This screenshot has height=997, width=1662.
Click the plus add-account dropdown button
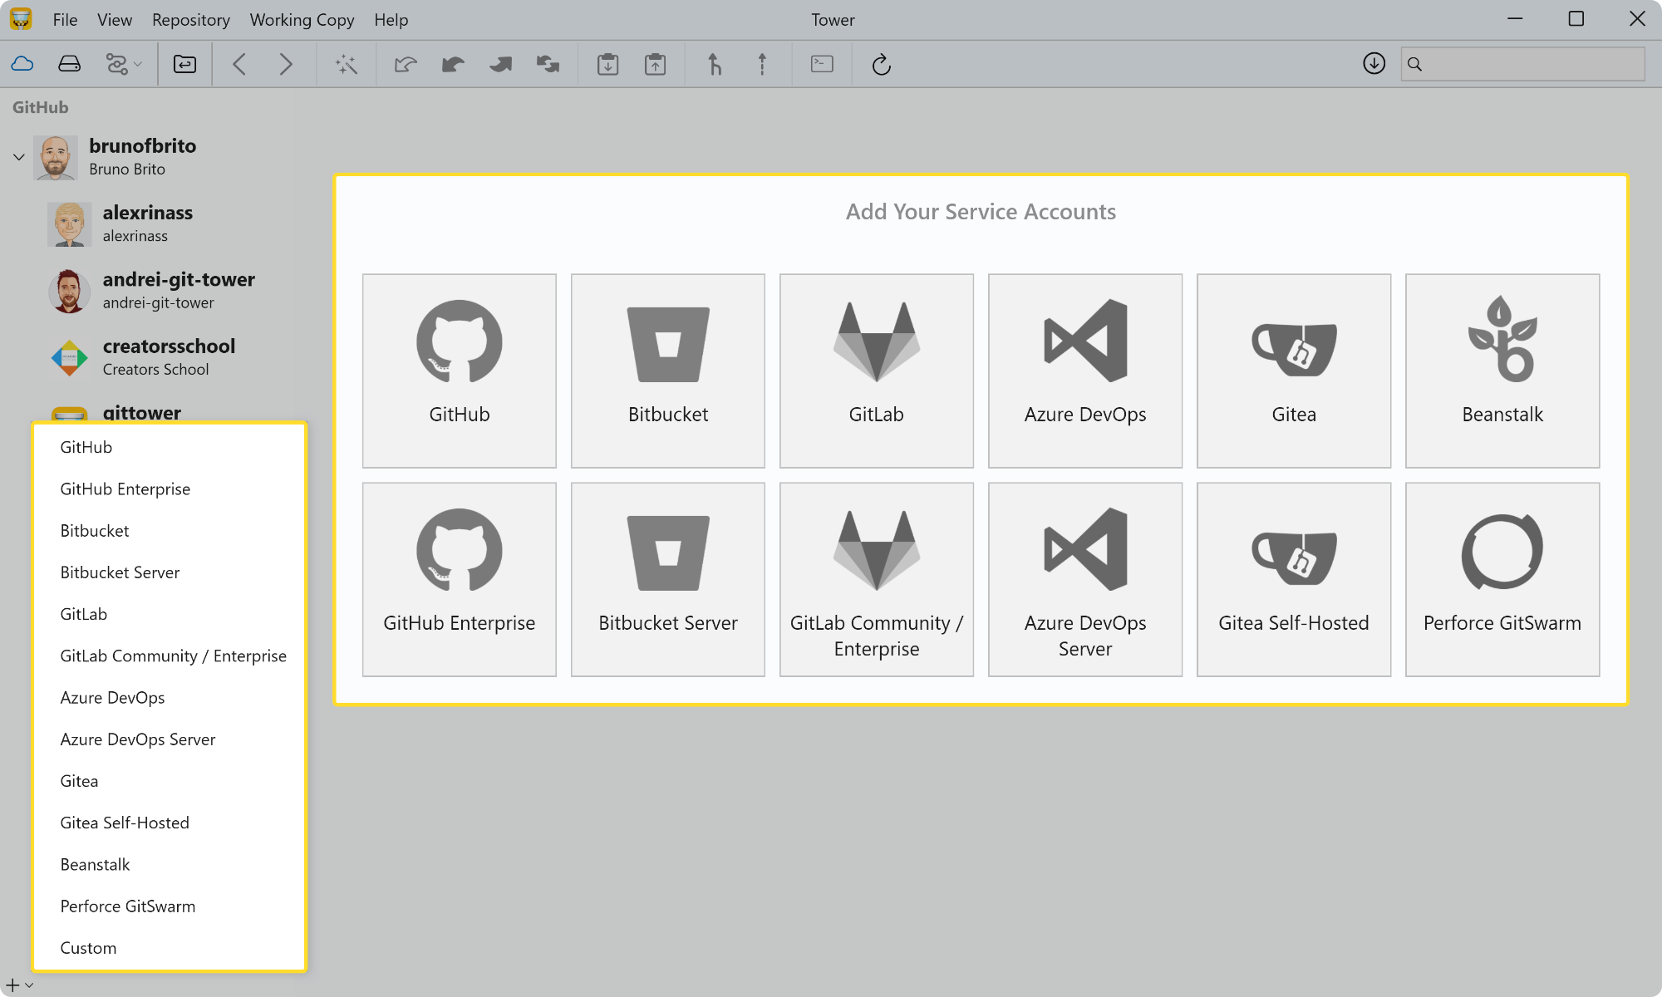coord(20,985)
